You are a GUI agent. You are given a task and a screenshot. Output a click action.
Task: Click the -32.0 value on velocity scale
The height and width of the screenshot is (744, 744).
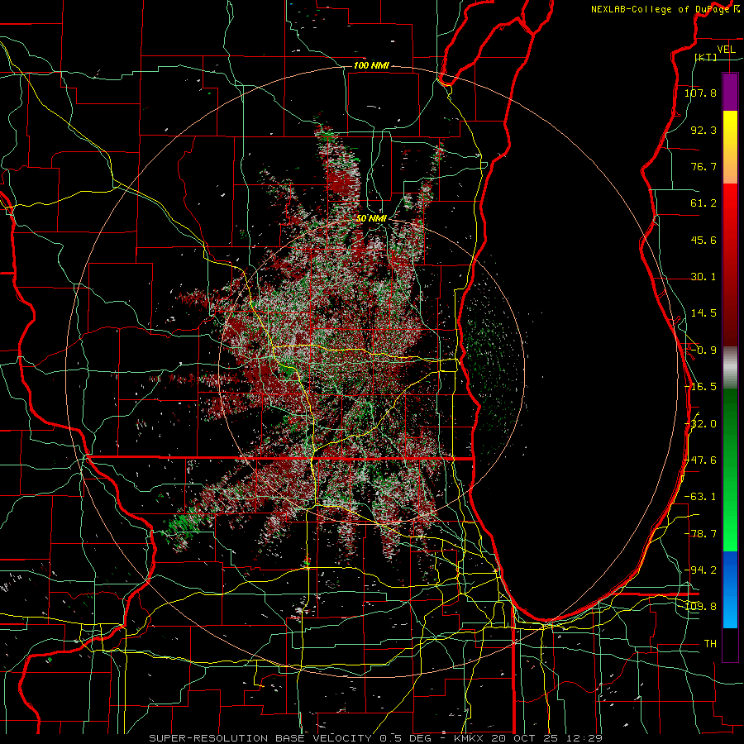click(700, 424)
